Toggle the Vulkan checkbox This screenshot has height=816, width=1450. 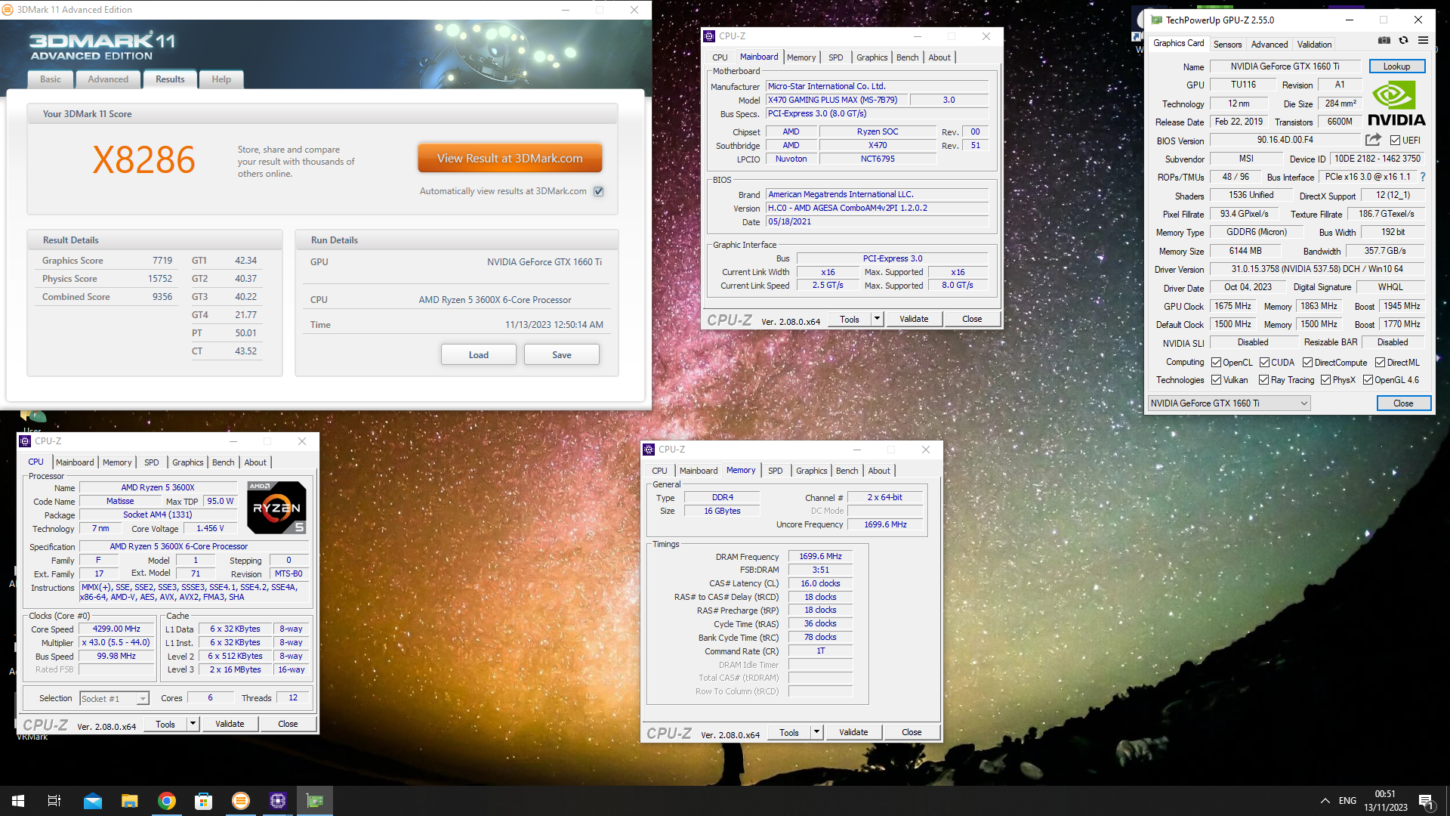[1216, 380]
